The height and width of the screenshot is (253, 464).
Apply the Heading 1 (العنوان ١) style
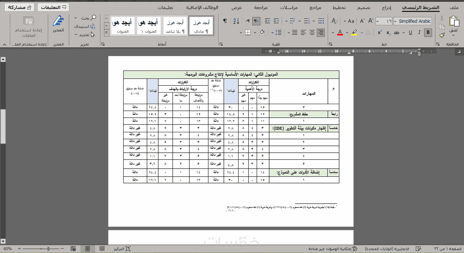pyautogui.click(x=150, y=26)
